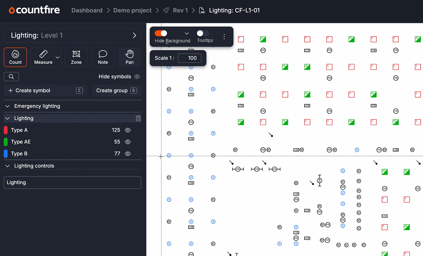
Task: Collapse the Emergency lighting group
Action: click(x=7, y=106)
